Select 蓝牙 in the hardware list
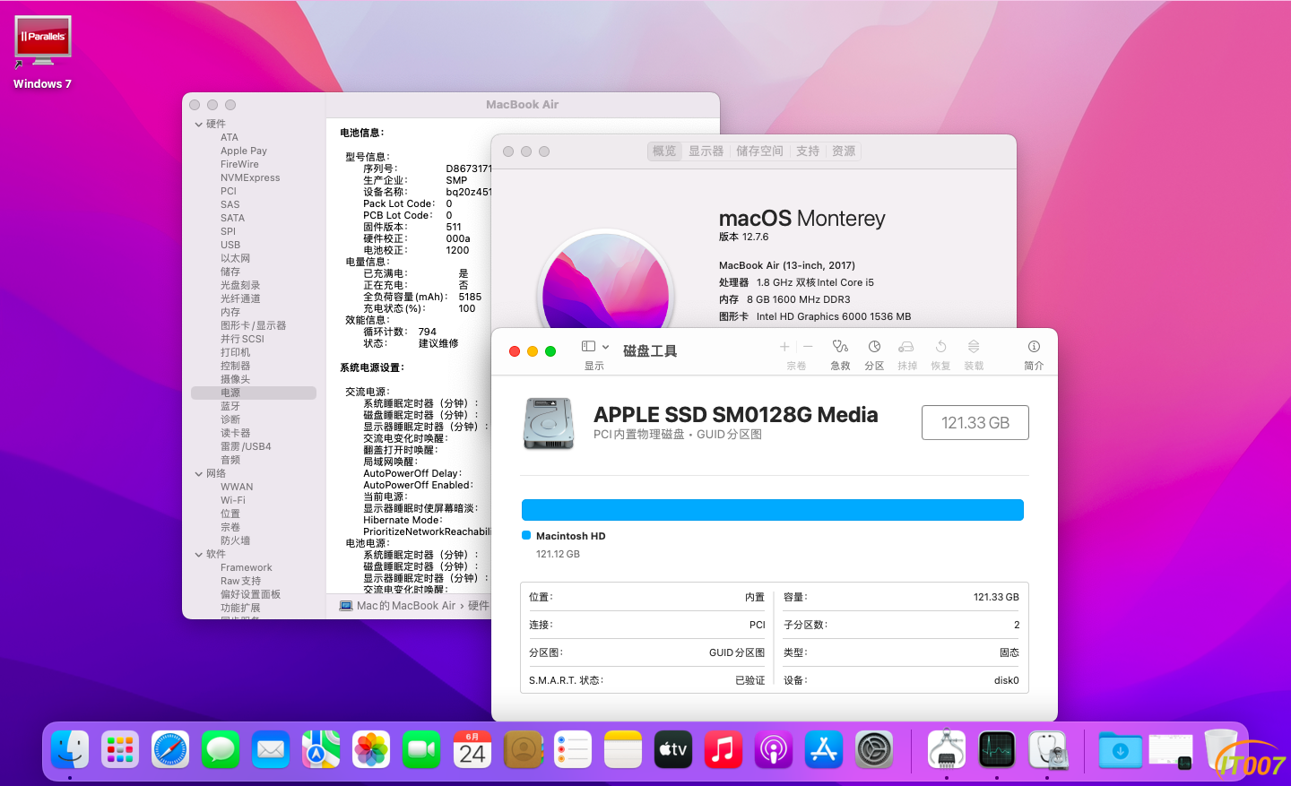Image resolution: width=1291 pixels, height=786 pixels. tap(230, 406)
